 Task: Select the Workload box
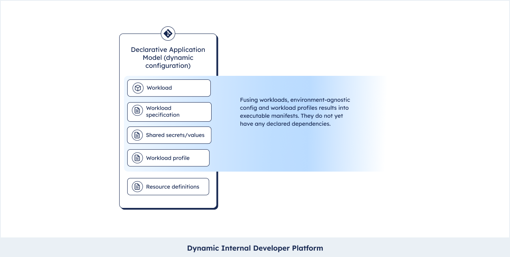(x=169, y=88)
